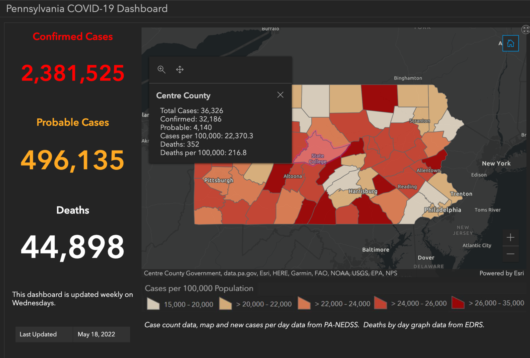Click the weekly update notice text
The image size is (530, 358).
(73, 299)
